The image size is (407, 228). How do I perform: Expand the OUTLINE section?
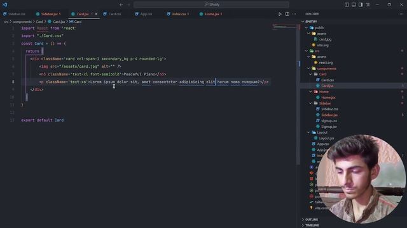coord(312,220)
